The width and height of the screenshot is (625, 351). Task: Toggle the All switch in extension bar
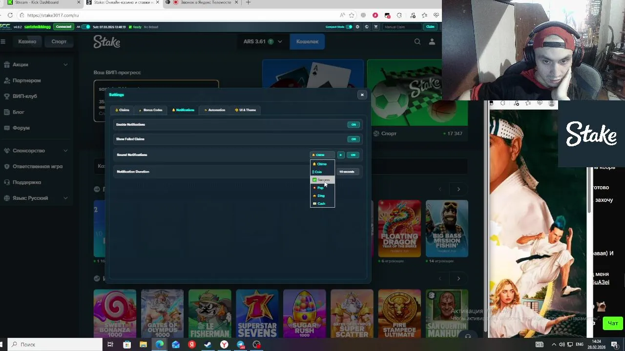coord(86,27)
